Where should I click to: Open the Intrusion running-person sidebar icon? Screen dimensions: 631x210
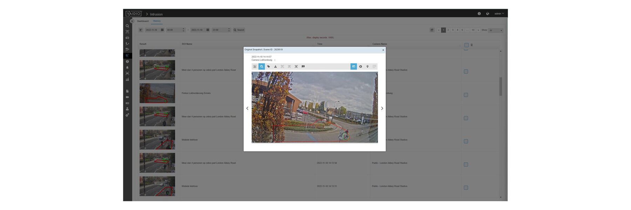point(127,56)
